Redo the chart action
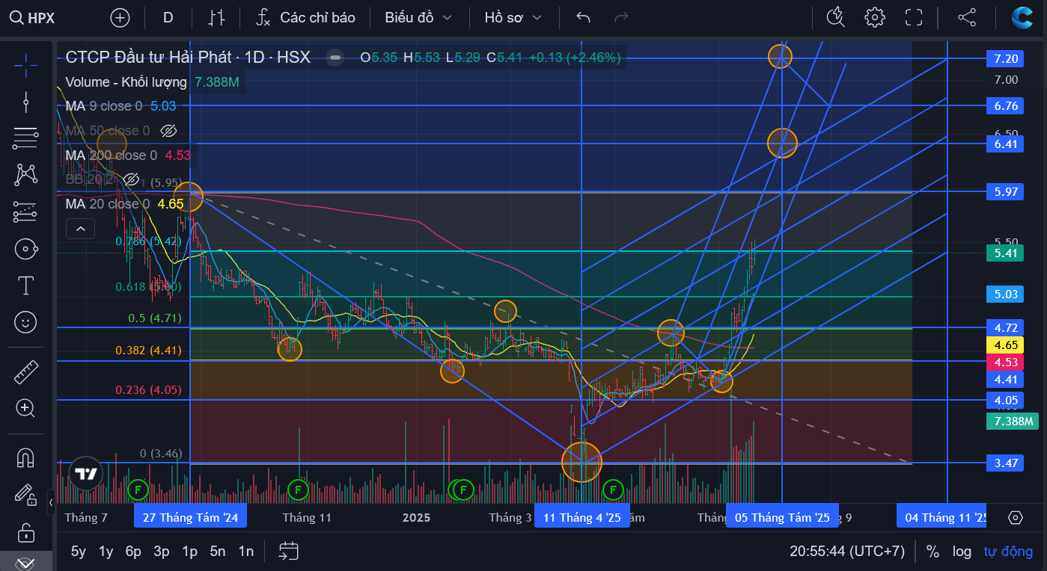The height and width of the screenshot is (571, 1047). pyautogui.click(x=621, y=18)
